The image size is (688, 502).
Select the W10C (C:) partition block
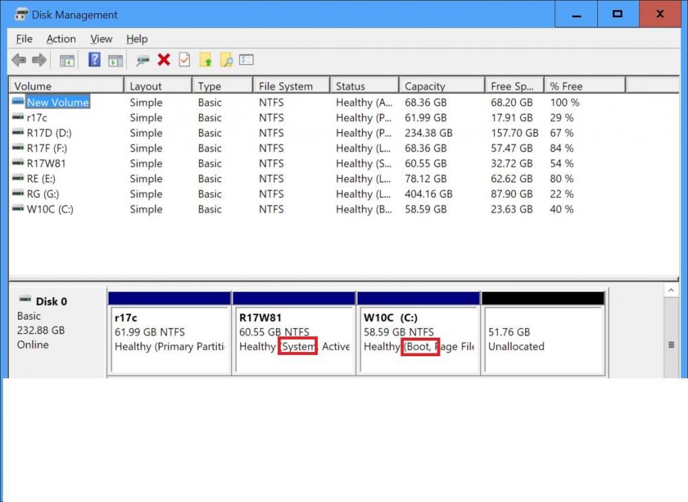click(418, 333)
